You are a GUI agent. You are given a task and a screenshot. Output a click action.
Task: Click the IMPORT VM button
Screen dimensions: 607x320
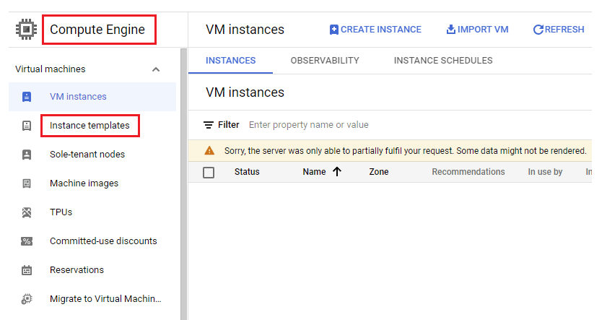point(477,30)
